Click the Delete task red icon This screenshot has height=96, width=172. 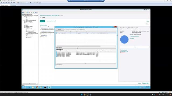click(x=121, y=53)
